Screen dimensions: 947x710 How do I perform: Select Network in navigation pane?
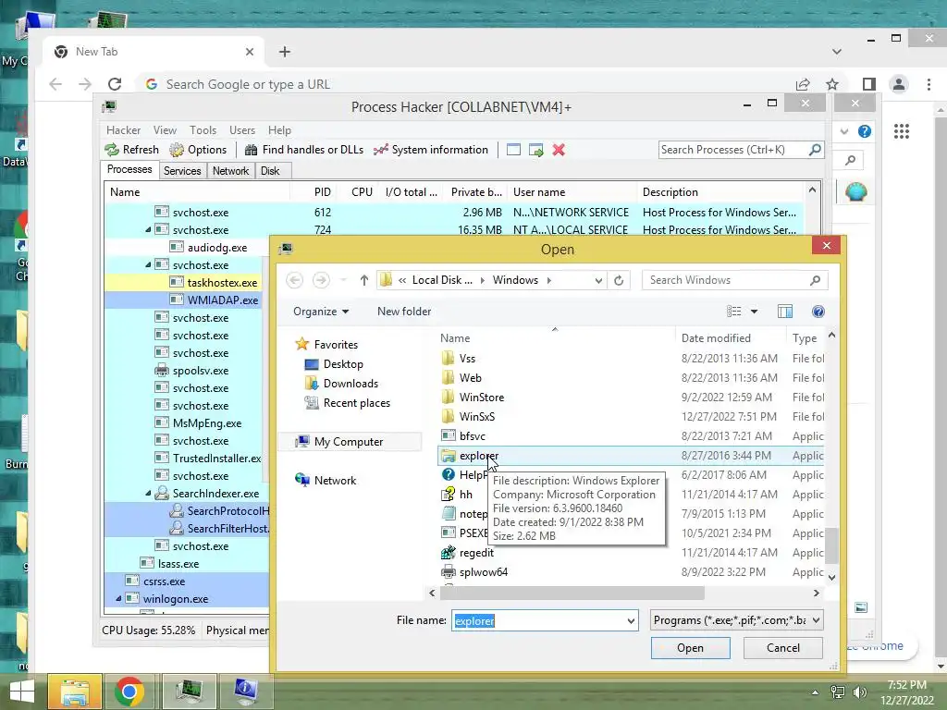click(x=326, y=481)
